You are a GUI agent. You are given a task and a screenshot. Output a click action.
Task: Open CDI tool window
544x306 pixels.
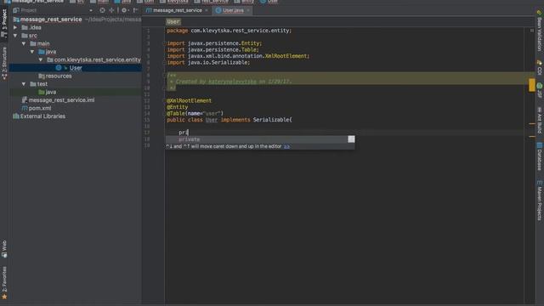click(540, 67)
